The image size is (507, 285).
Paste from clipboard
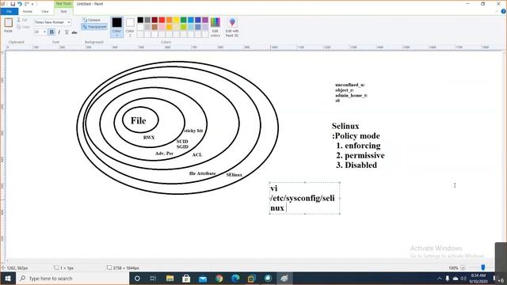point(9,25)
